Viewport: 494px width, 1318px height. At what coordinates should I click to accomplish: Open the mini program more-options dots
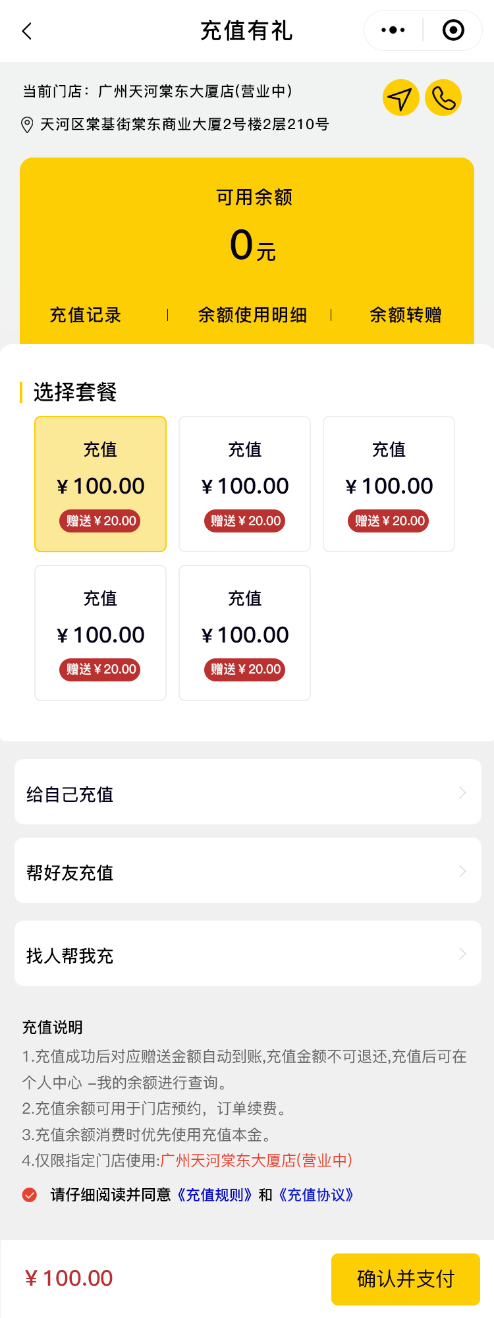393,30
